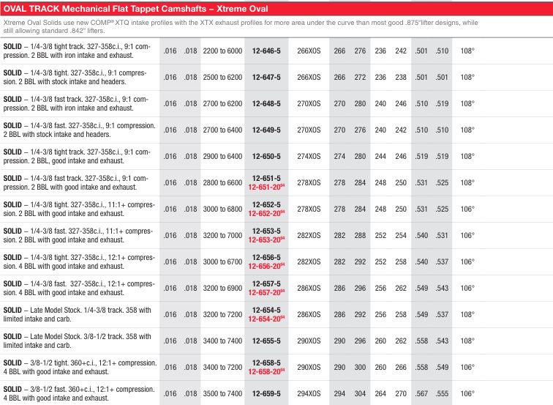Click the 12-646-5 tight track description
Screen dimensions: 553x405
pyautogui.click(x=77, y=51)
